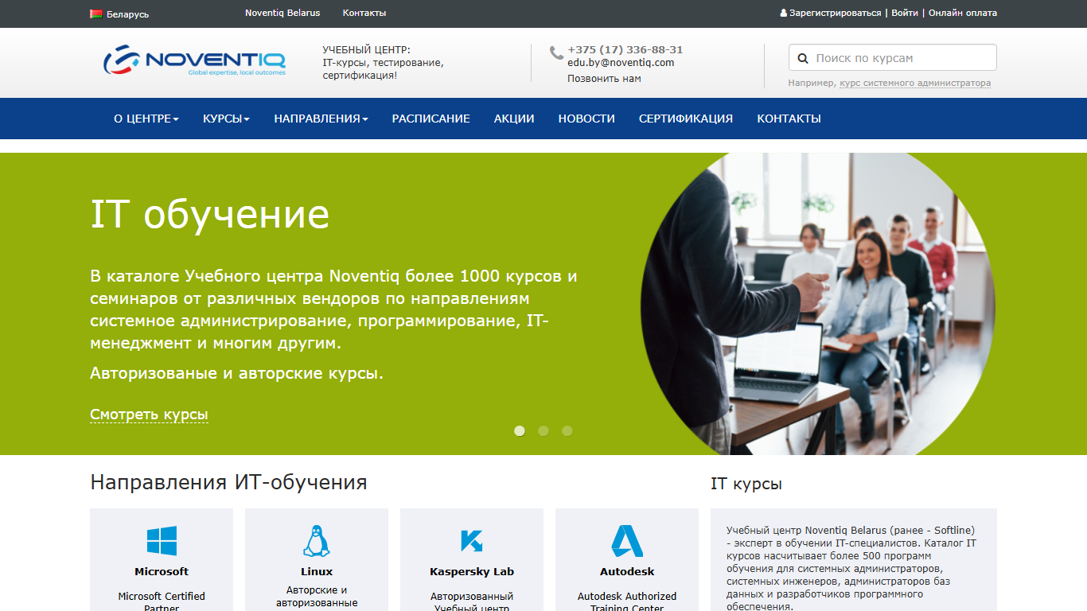Image resolution: width=1087 pixels, height=611 pixels.
Task: Click the IT курсы sidebar heading
Action: [x=746, y=484]
